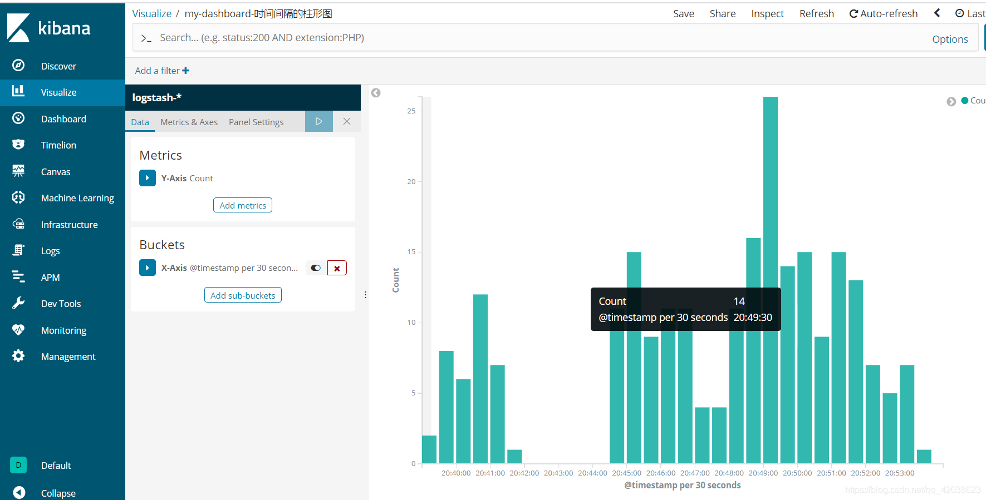Open the Monitoring heartbeat icon

(18, 330)
